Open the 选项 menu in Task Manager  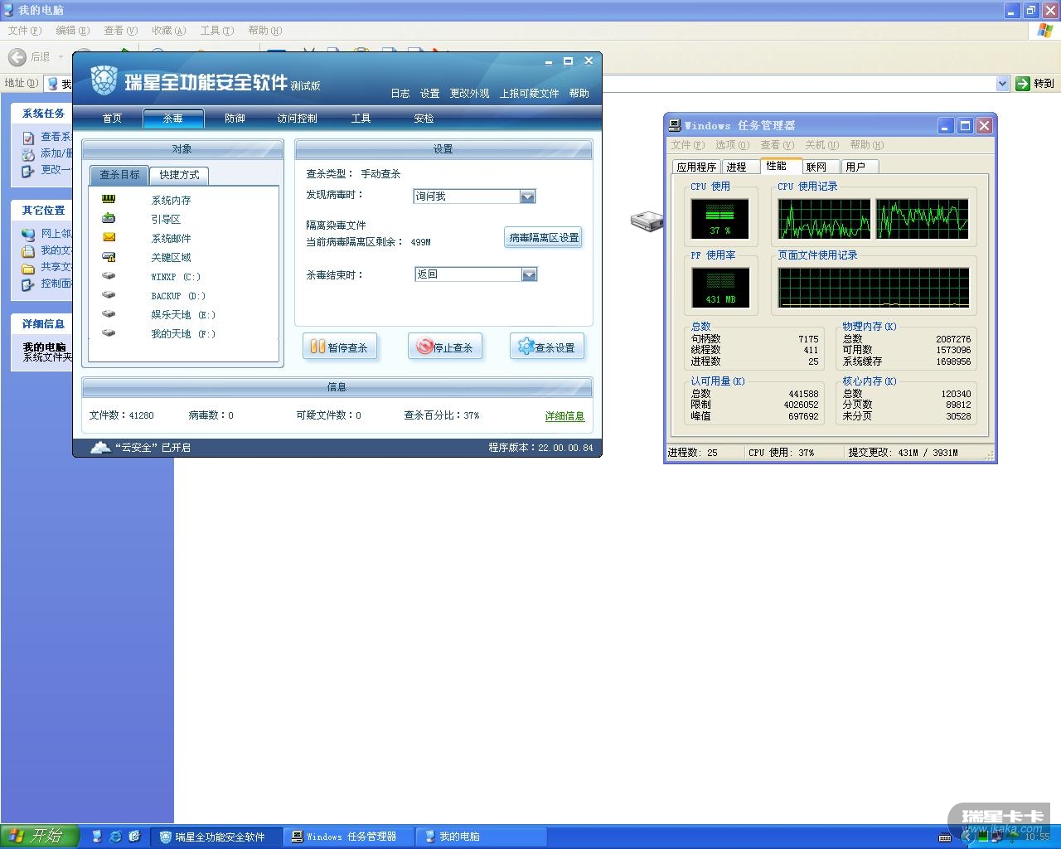(x=732, y=145)
